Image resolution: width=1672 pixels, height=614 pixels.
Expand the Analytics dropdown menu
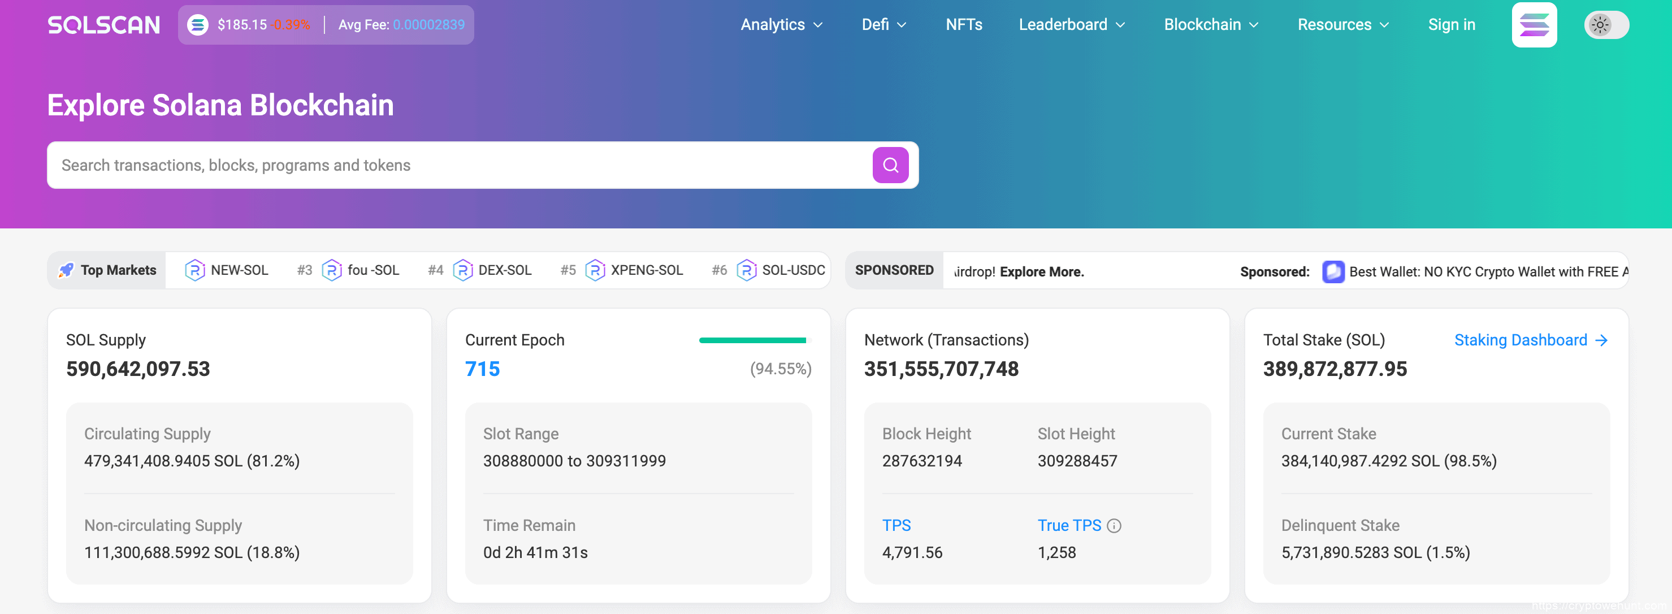pos(782,25)
